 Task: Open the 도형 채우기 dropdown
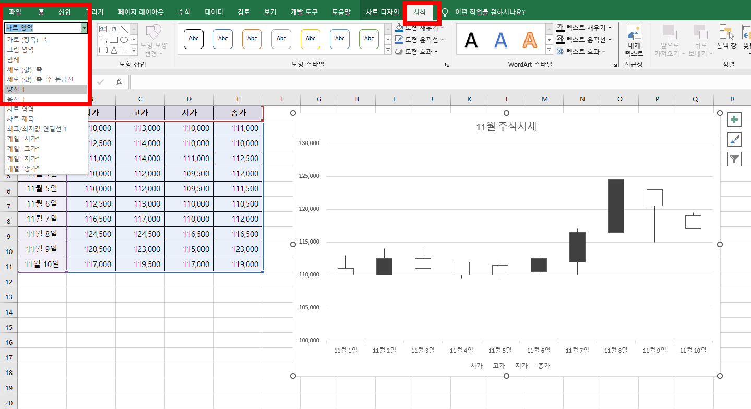coord(420,28)
